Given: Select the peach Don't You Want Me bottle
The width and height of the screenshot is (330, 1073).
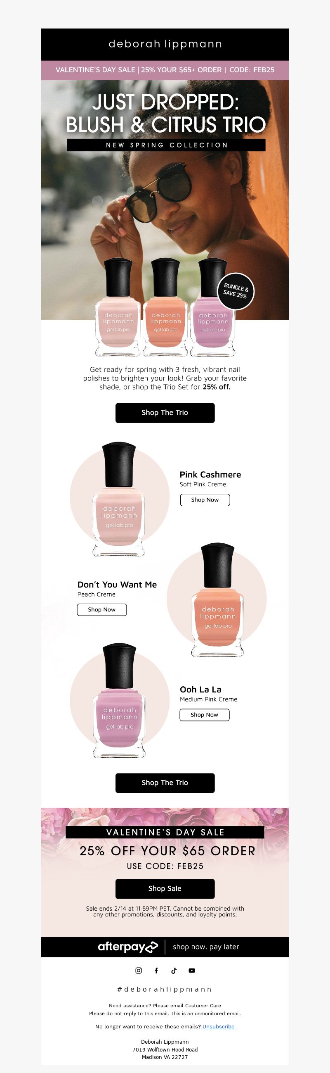Looking at the screenshot, I should coord(217,600).
